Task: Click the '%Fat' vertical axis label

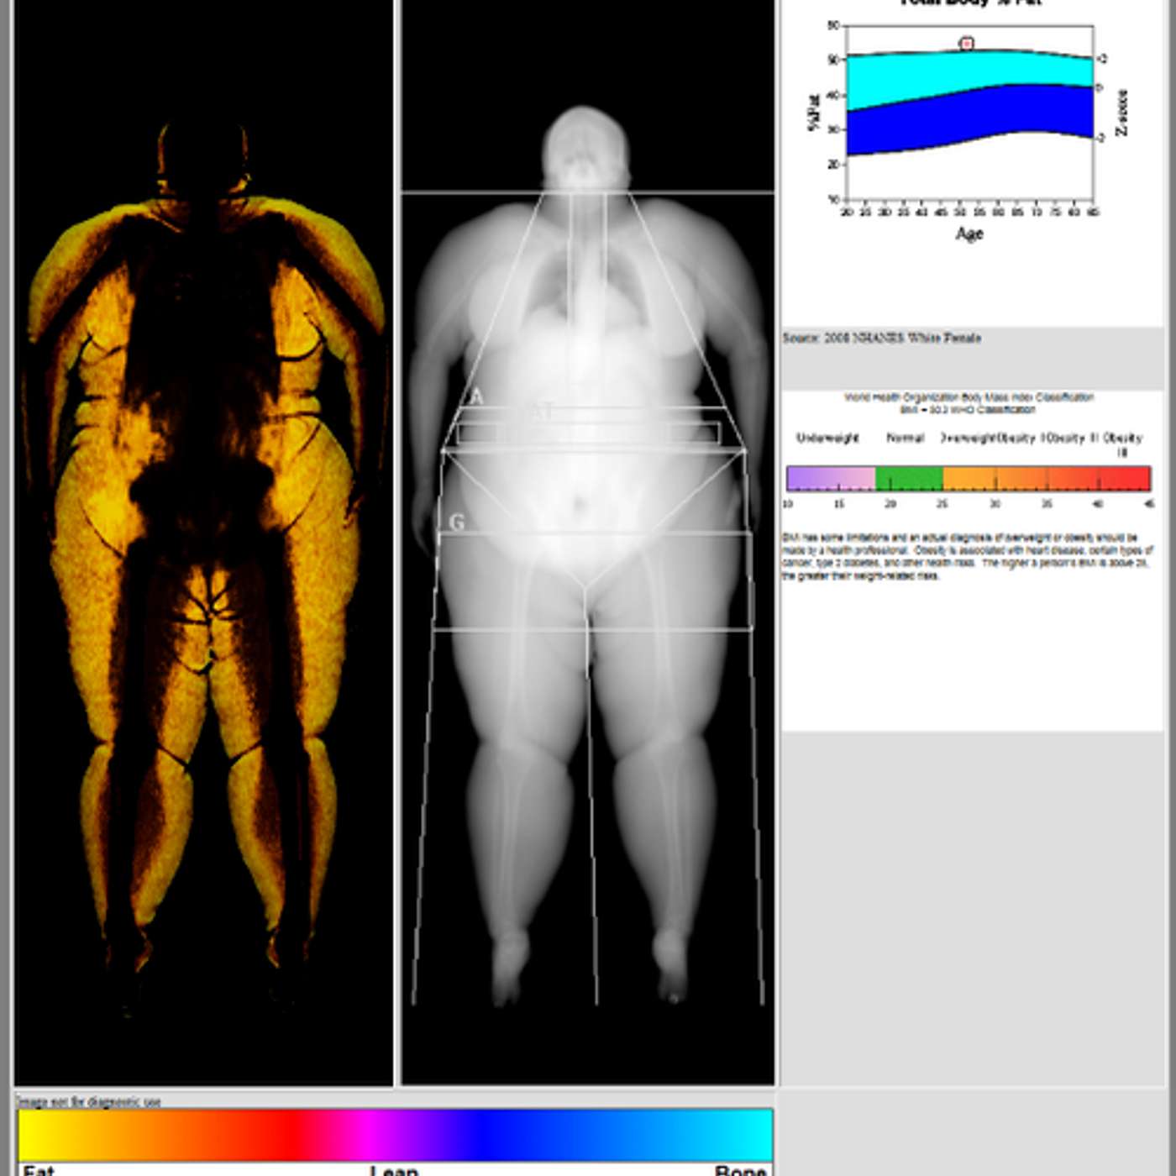Action: click(813, 113)
